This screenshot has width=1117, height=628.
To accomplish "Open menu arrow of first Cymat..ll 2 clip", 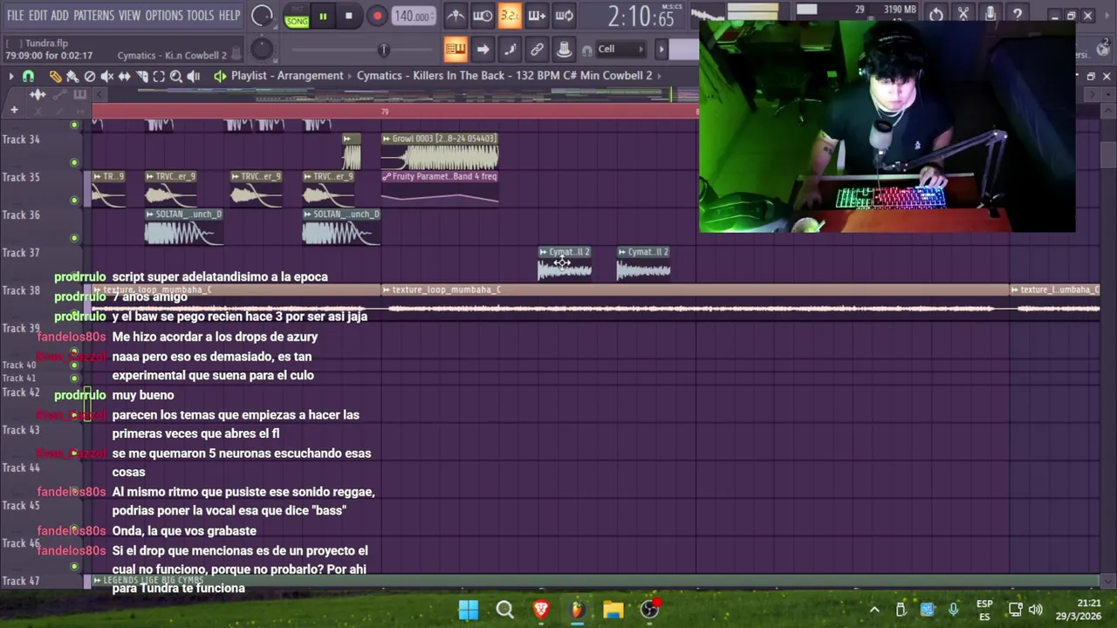I will tap(543, 252).
